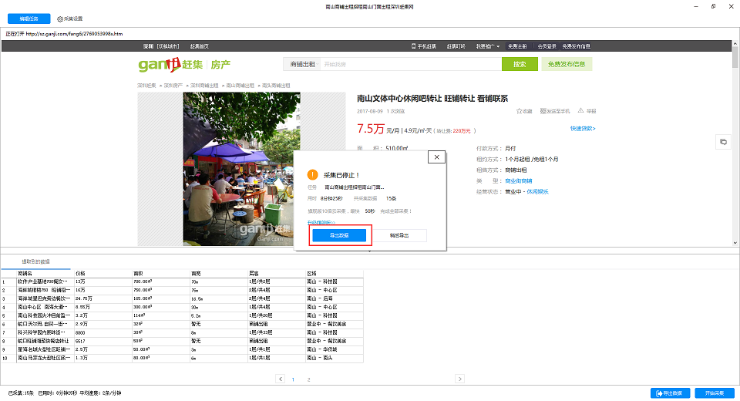Image resolution: width=740 pixels, height=401 pixels.
Task: Click the bottom-right 开始采集 button
Action: click(x=715, y=393)
